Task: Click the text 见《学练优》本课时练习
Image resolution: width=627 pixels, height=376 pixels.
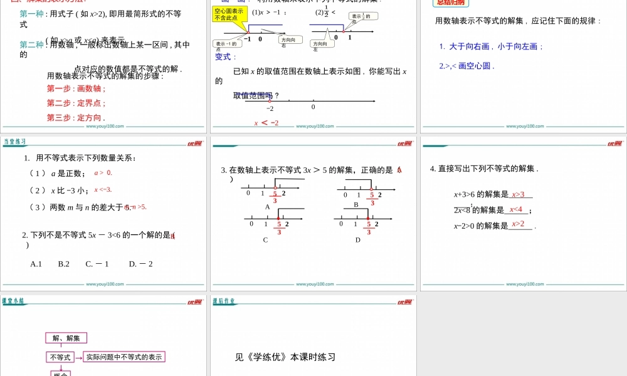Action: [x=285, y=357]
